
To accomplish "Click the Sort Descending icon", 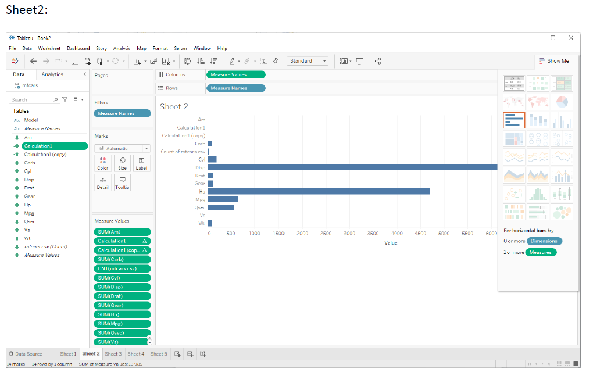I will (214, 61).
